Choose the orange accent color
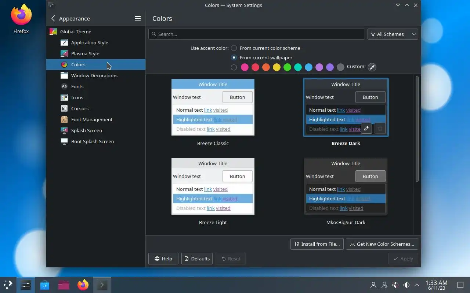Image resolution: width=470 pixels, height=293 pixels. coord(266,67)
